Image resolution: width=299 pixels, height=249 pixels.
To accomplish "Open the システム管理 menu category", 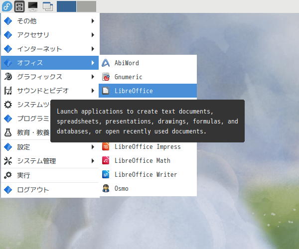I will click(50, 161).
